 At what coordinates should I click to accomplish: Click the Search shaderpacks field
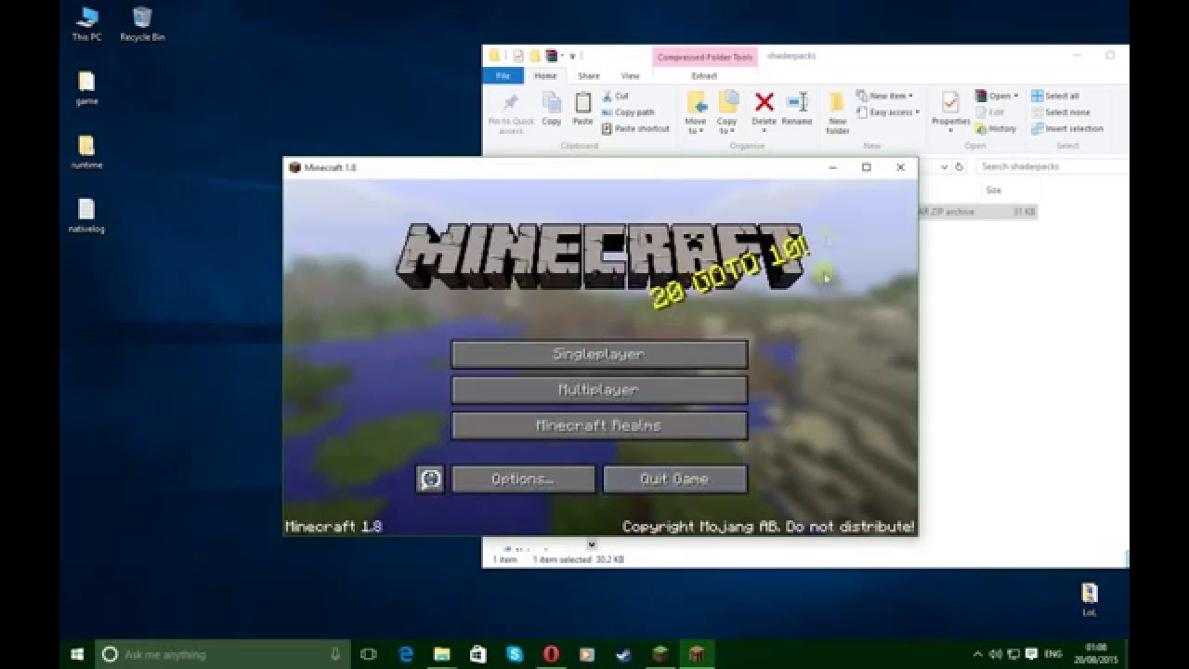pyautogui.click(x=1053, y=166)
